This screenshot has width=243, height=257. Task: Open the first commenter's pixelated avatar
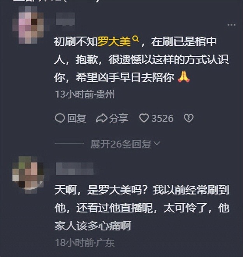pos(28,25)
